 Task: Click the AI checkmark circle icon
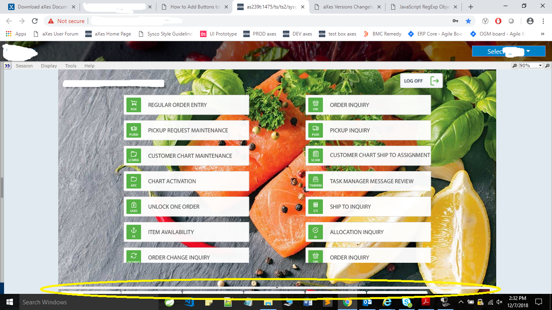coord(316,232)
